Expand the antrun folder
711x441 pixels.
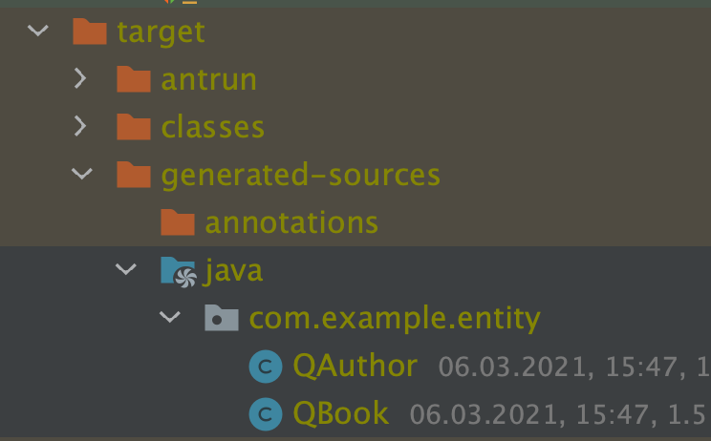click(82, 79)
